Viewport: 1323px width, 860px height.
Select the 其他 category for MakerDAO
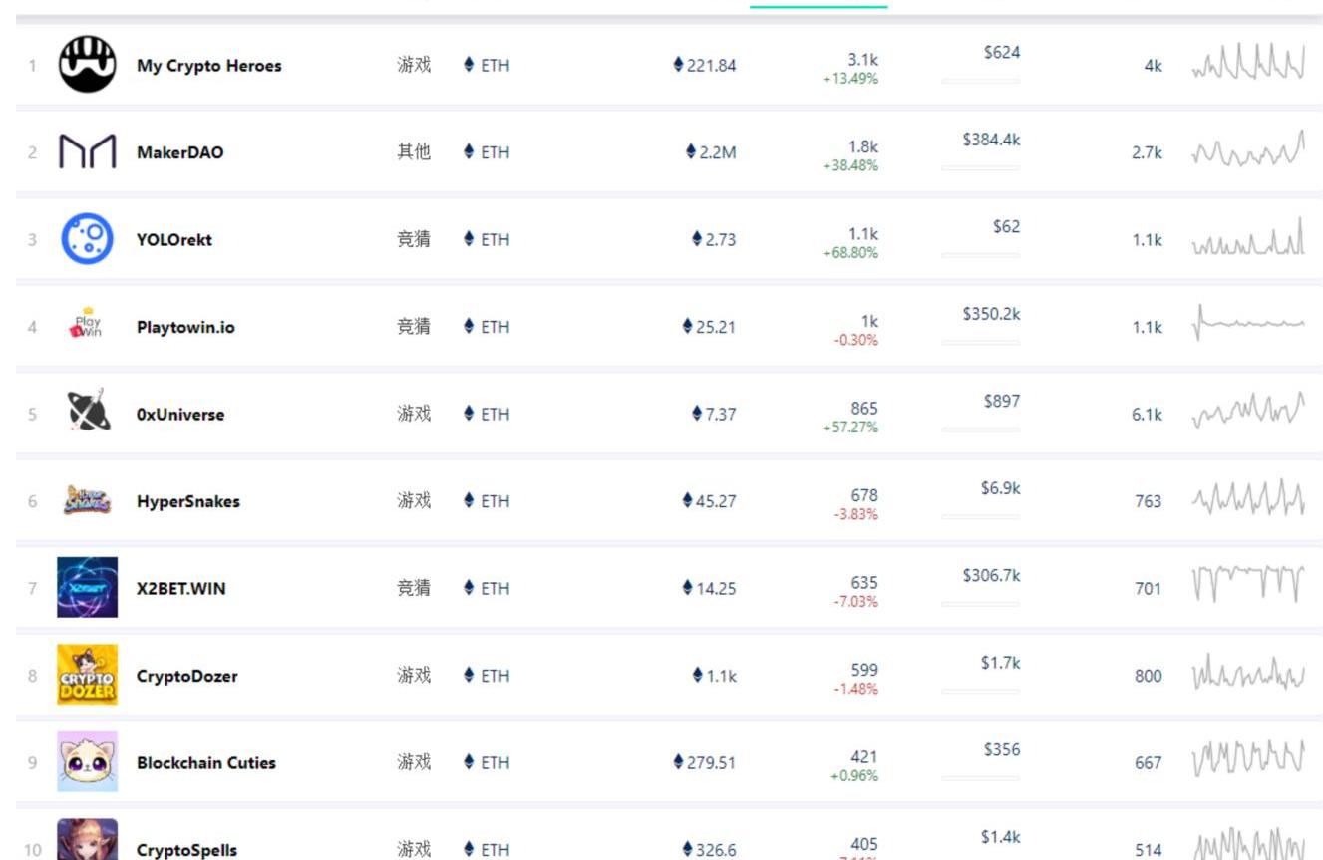pyautogui.click(x=414, y=152)
